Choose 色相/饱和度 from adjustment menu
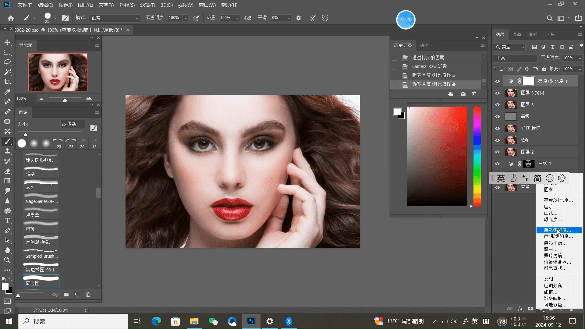 tap(558, 236)
